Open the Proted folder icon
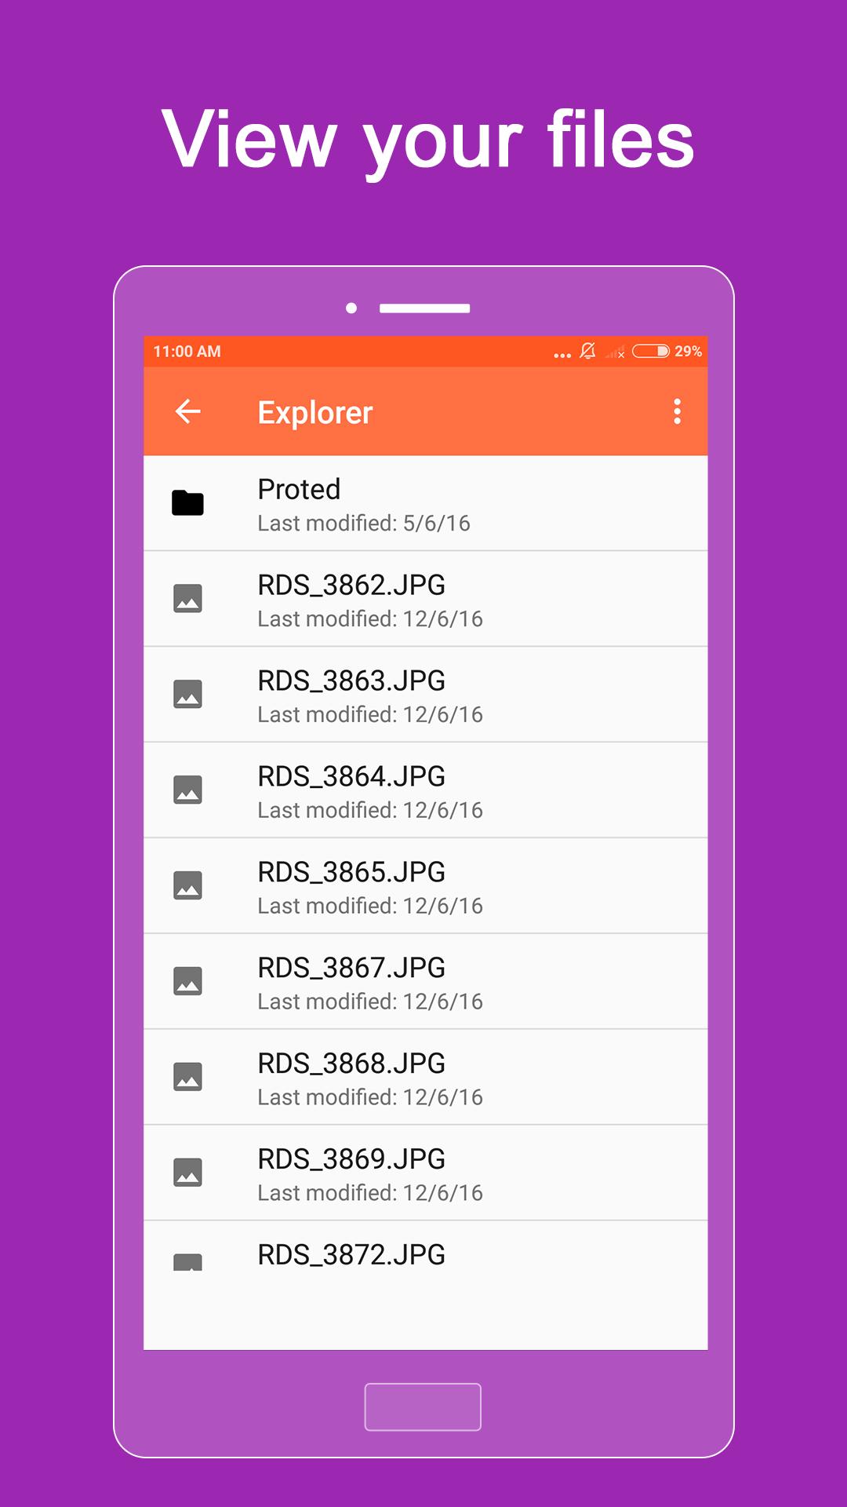Screen dimensions: 847x1507 [187, 503]
